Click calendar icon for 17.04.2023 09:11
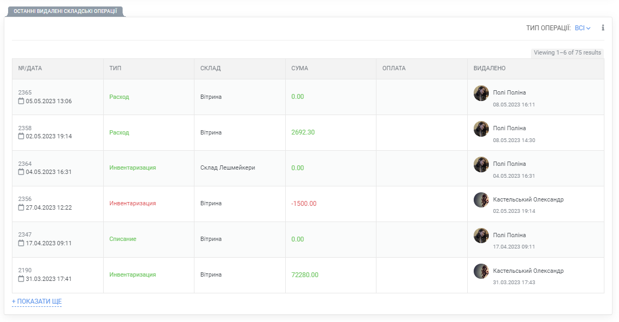This screenshot has height=322, width=619. tap(21, 243)
